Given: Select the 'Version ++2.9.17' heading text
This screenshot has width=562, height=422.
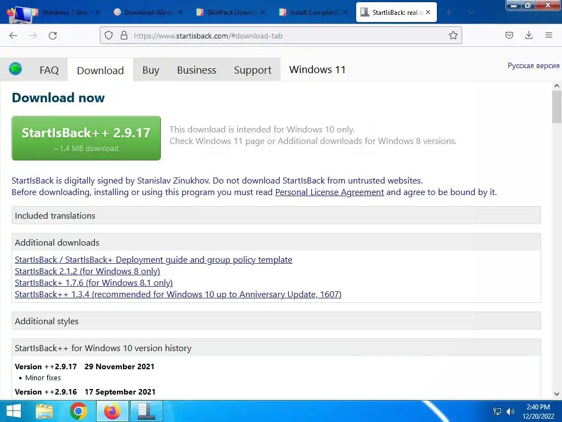Looking at the screenshot, I should 46,367.
